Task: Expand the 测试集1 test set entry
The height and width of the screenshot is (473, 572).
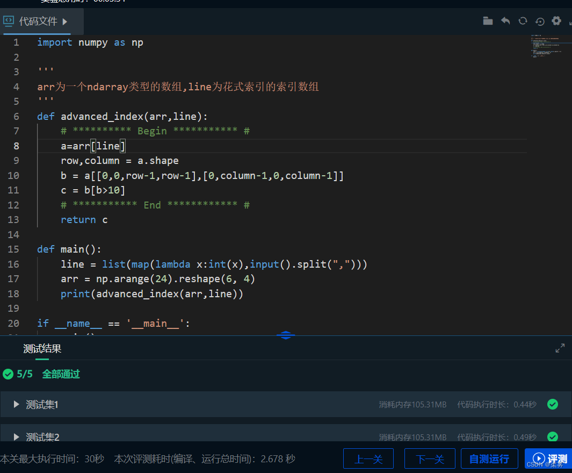Action: [x=16, y=404]
